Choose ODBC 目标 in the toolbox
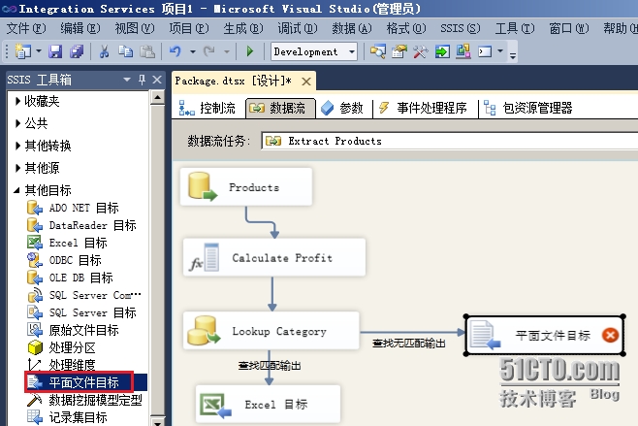The height and width of the screenshot is (426, 638). tap(64, 260)
